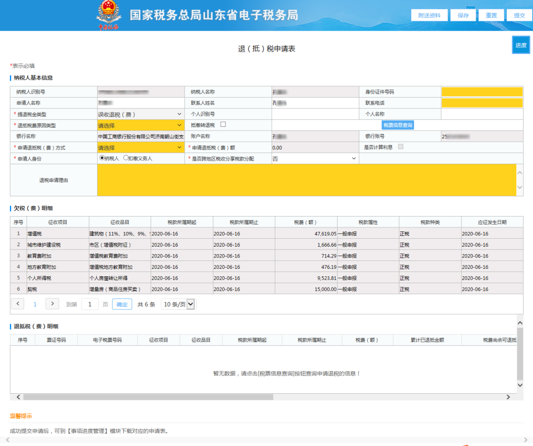
Task: Click right arrow of 退抵税明细 horizontal scrollbar
Action: [x=508, y=397]
